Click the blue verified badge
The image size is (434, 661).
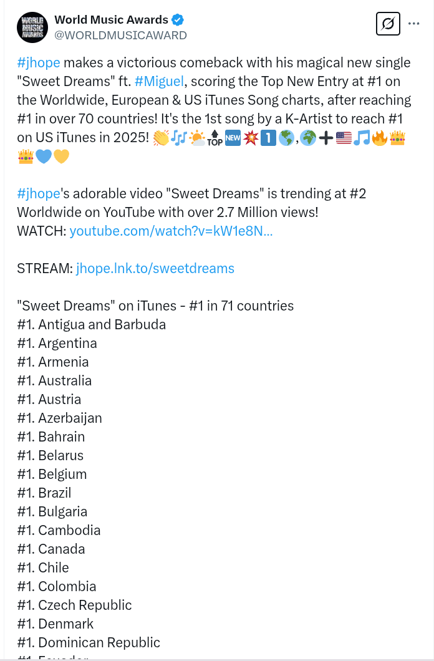[178, 21]
